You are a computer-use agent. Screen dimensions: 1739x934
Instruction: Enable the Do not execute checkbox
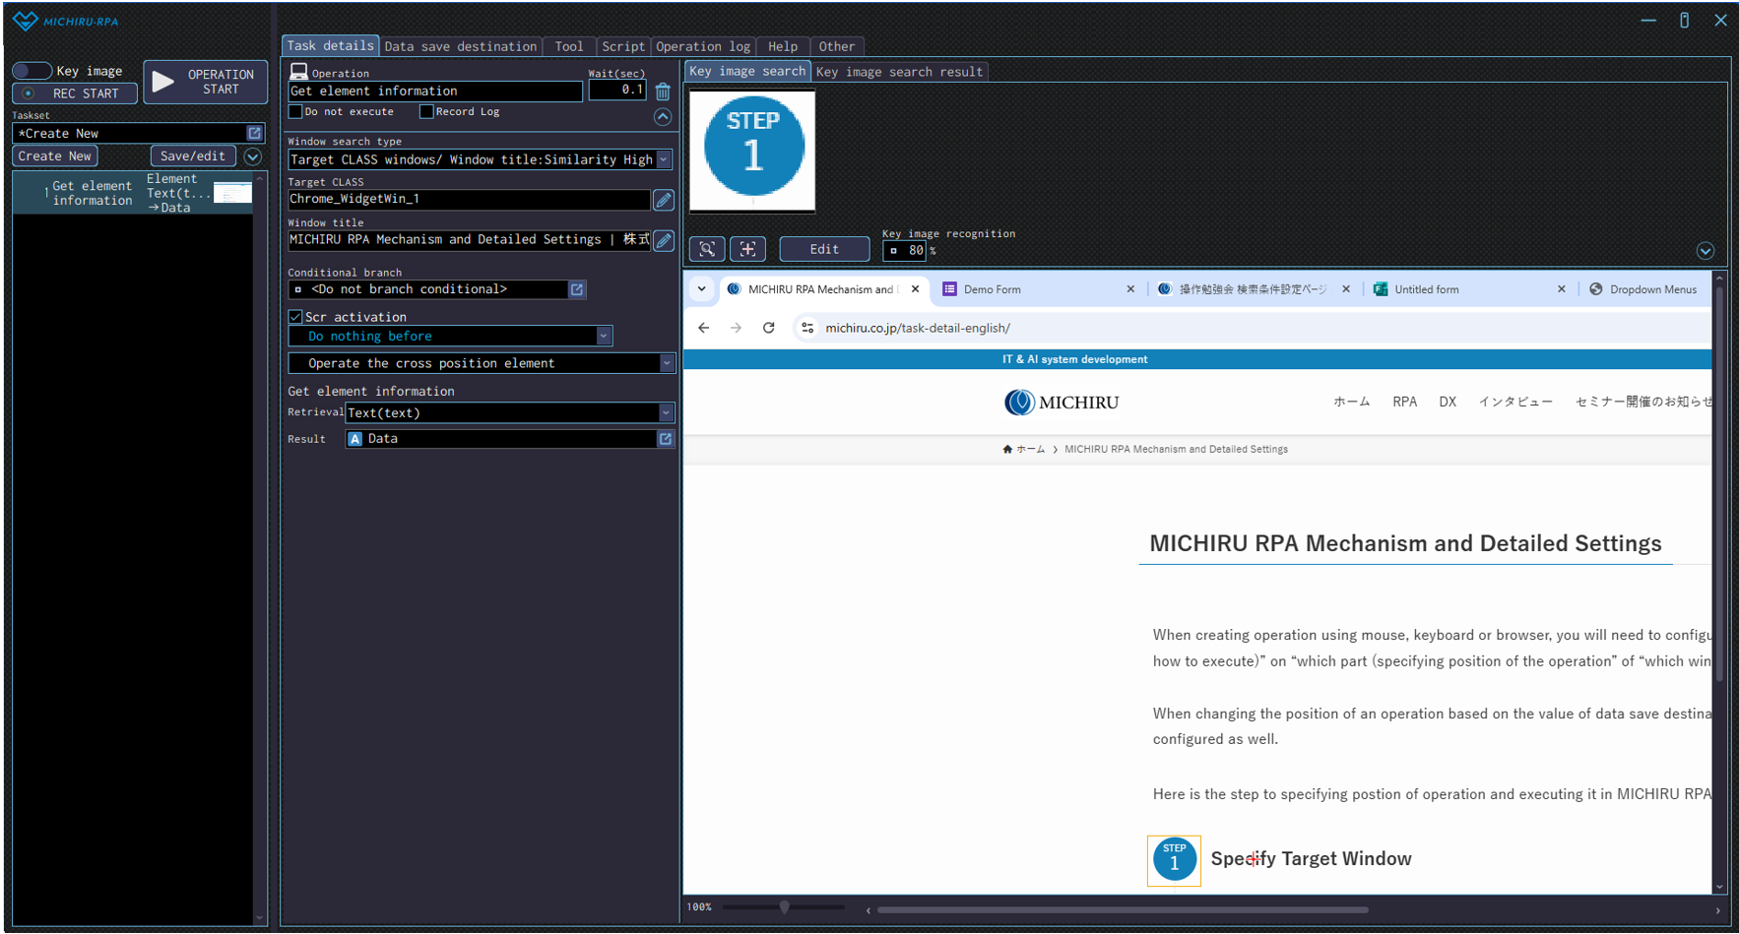tap(295, 112)
